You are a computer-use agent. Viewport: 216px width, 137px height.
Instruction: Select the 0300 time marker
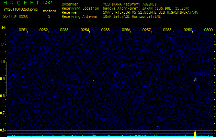[208, 30]
